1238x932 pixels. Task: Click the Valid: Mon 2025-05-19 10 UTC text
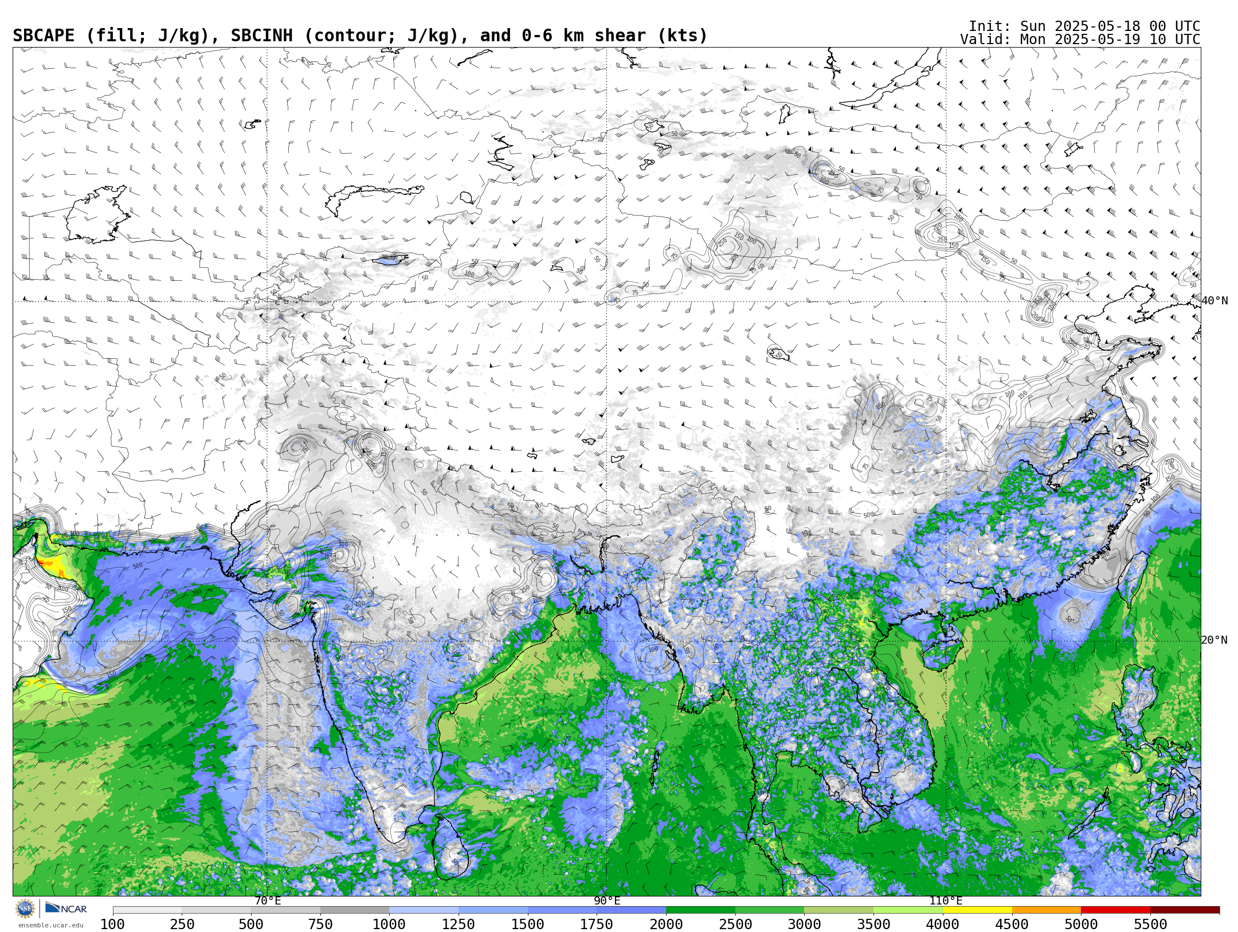coord(1080,40)
